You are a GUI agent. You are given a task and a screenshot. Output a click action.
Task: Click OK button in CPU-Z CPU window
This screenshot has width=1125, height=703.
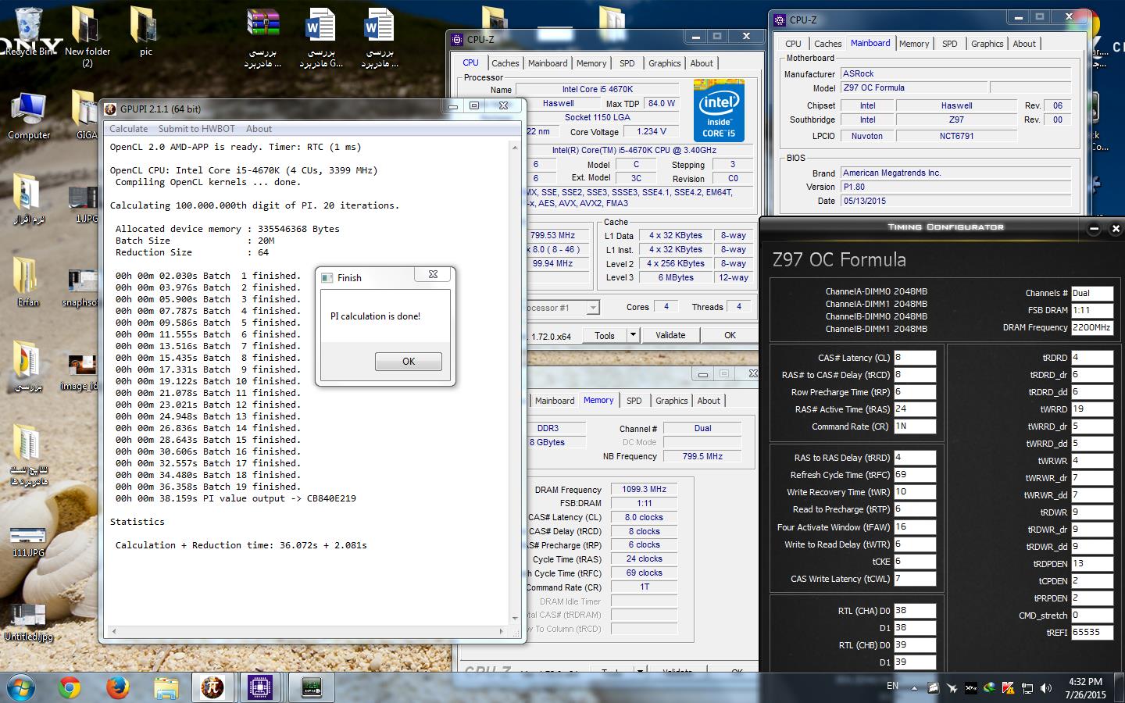[730, 335]
